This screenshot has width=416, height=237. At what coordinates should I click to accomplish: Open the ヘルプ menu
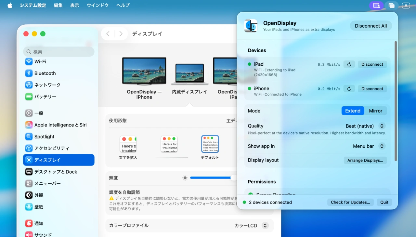point(123,5)
